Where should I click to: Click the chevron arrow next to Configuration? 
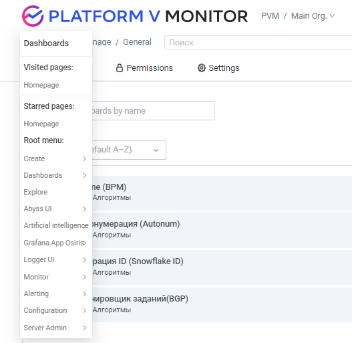click(x=84, y=310)
